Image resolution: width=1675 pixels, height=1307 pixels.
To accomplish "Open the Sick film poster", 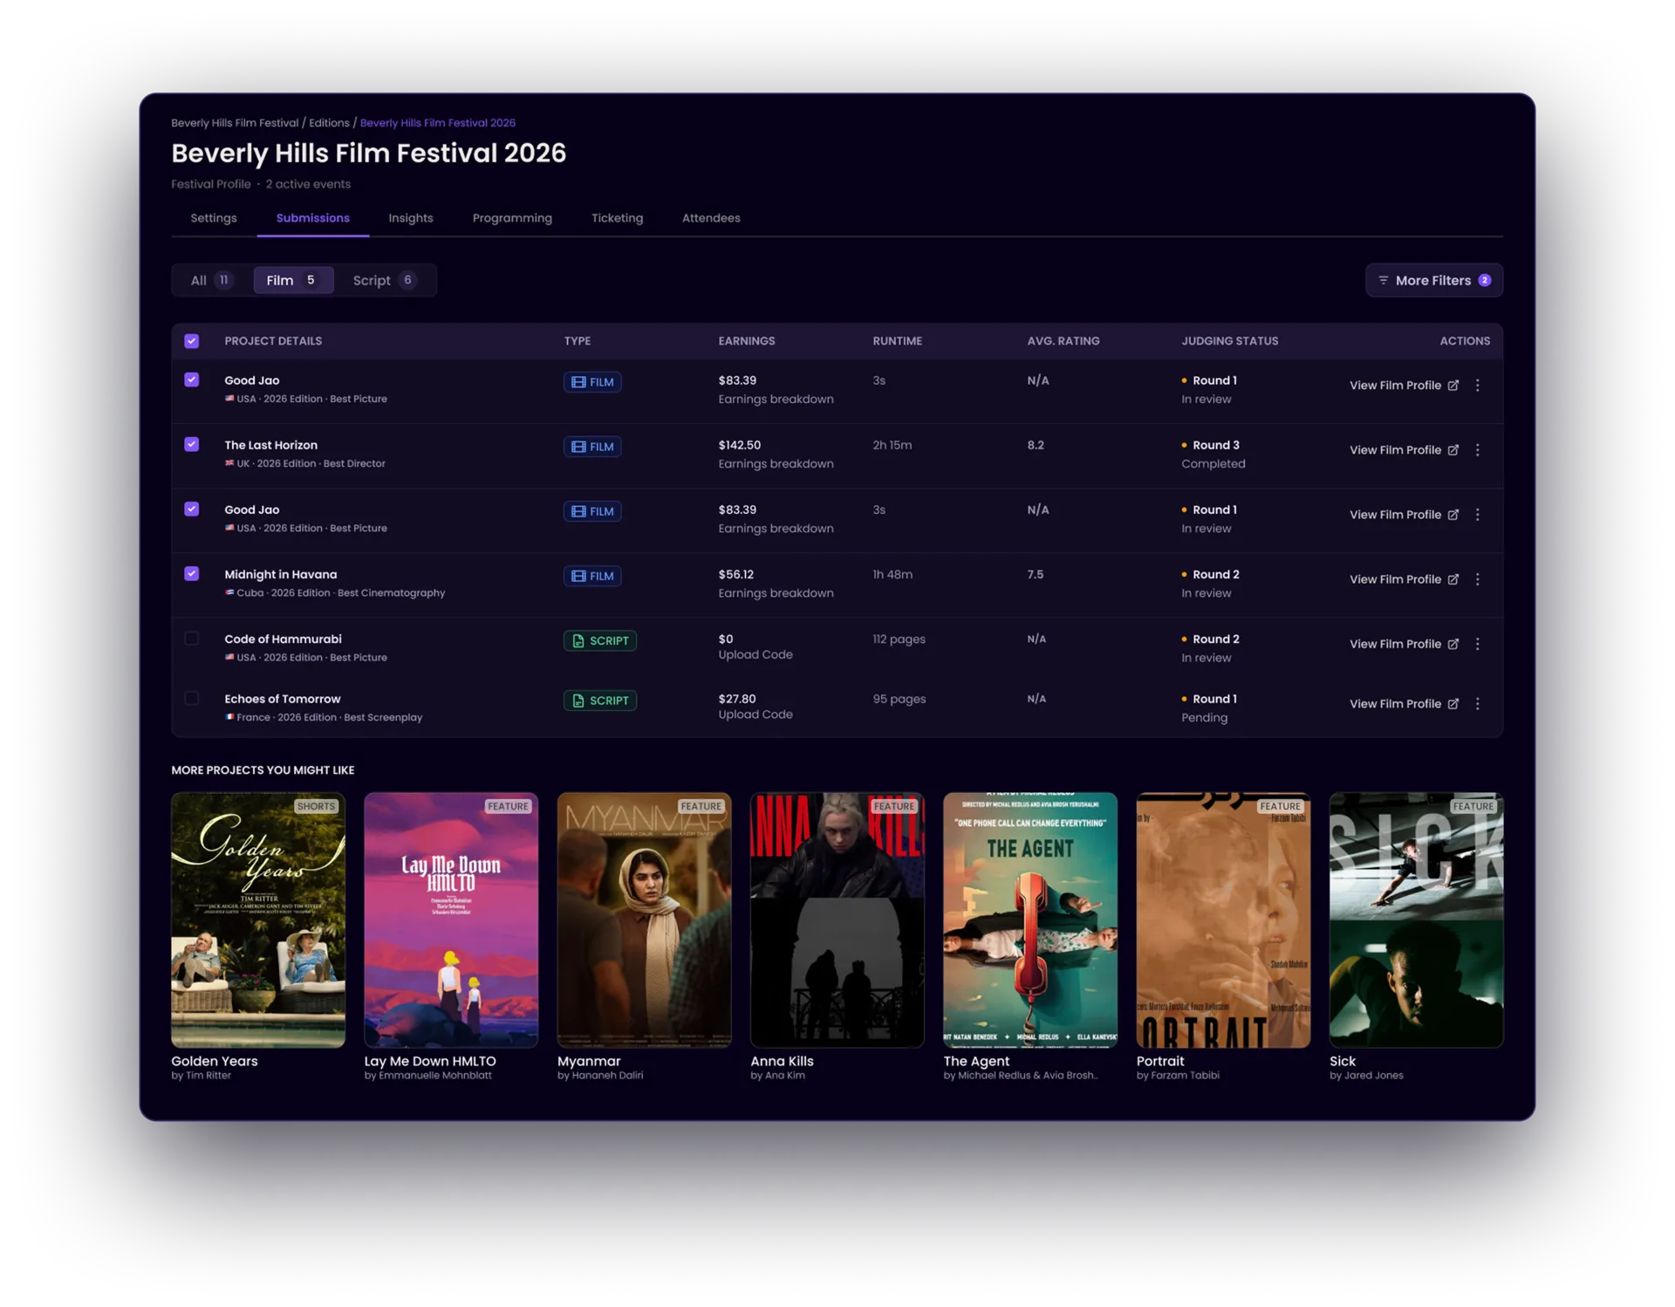I will click(1416, 920).
